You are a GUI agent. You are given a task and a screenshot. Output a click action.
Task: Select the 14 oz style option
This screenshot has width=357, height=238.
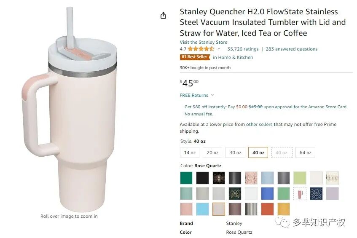[x=190, y=152]
